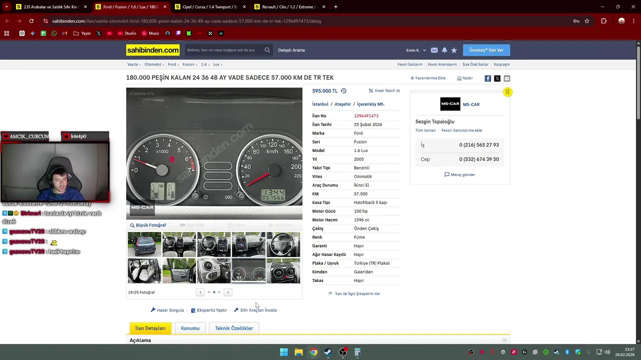Screen dimensions: 641x360
Task: Select the gray car exterior thumbnail
Action: [144, 244]
